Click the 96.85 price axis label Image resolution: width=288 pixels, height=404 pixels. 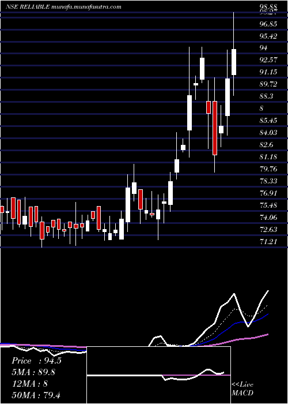(x=268, y=24)
